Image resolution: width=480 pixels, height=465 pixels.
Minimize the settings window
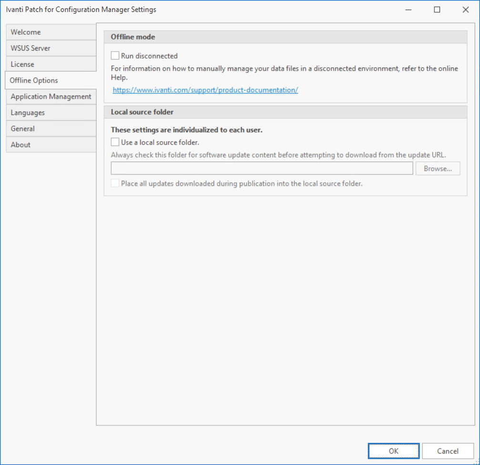point(408,10)
